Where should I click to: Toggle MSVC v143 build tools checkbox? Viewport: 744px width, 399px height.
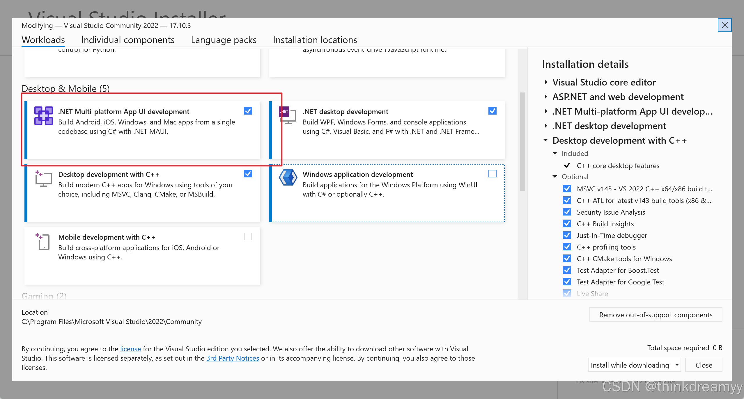click(567, 189)
